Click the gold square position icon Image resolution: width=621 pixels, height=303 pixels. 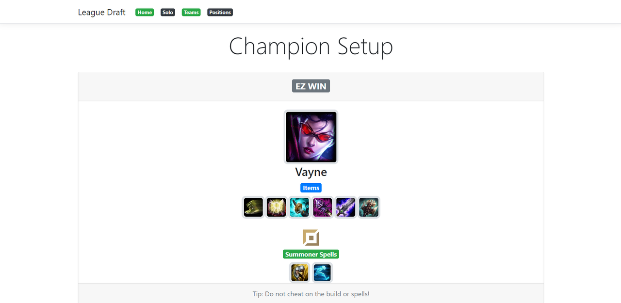[311, 238]
